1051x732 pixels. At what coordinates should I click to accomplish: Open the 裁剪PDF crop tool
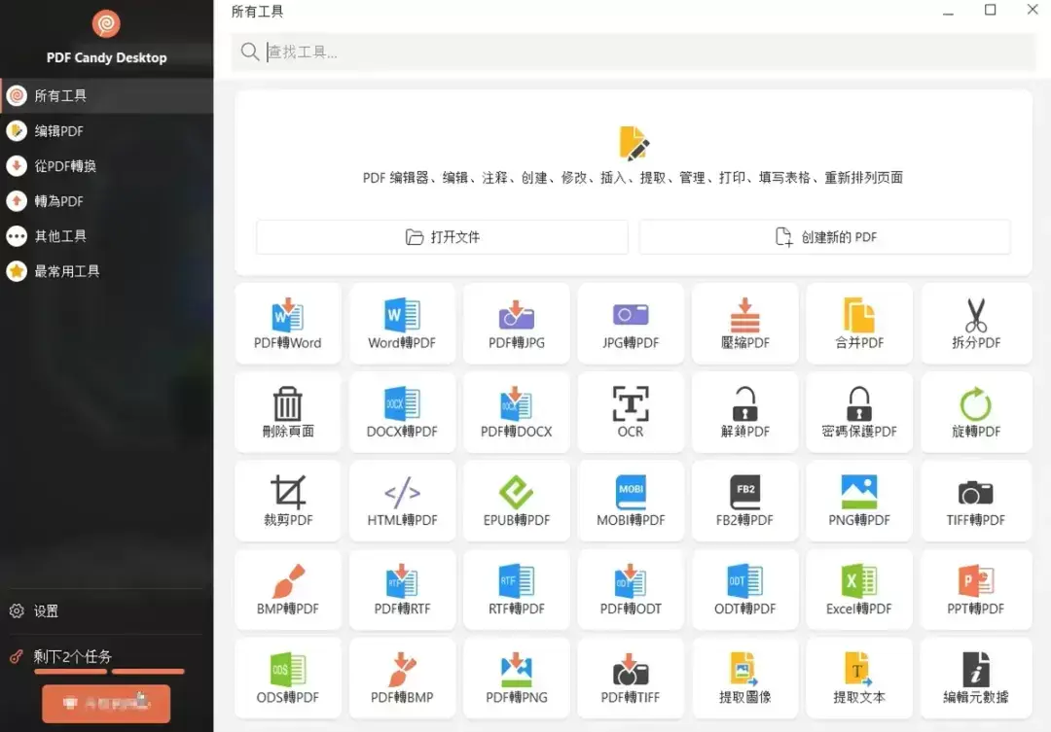(288, 501)
